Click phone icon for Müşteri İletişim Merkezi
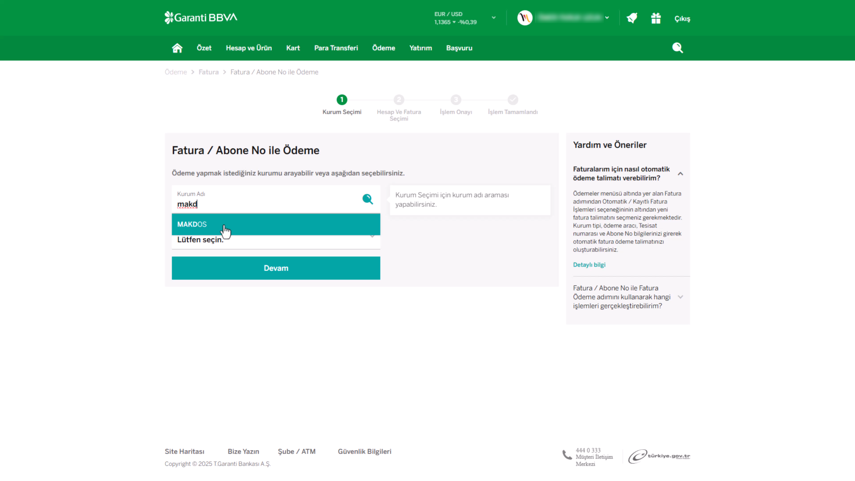The height and width of the screenshot is (481, 855). [x=567, y=455]
